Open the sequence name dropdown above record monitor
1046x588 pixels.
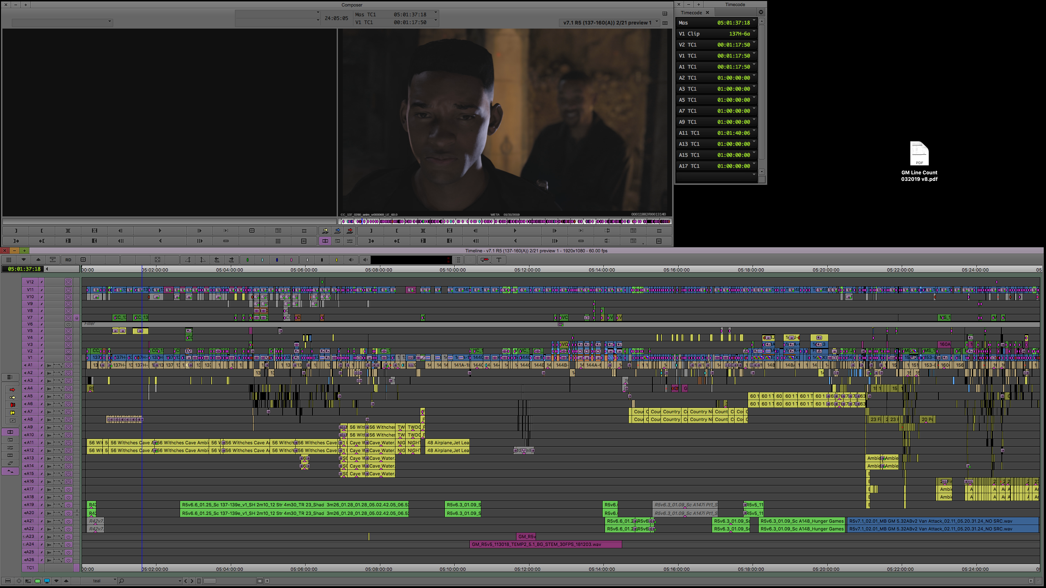[x=657, y=22]
